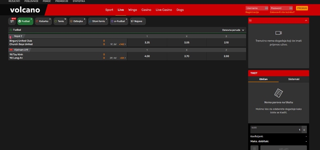Collapse the Nepal 2 league header
The height and width of the screenshot is (150, 320).
[x=127, y=36]
